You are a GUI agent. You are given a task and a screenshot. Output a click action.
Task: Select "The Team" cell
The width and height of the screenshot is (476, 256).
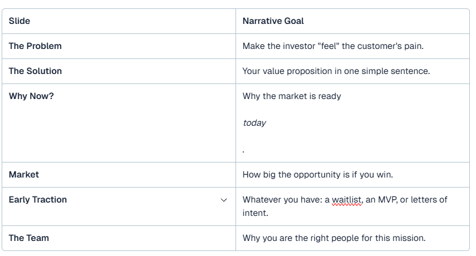pos(29,238)
